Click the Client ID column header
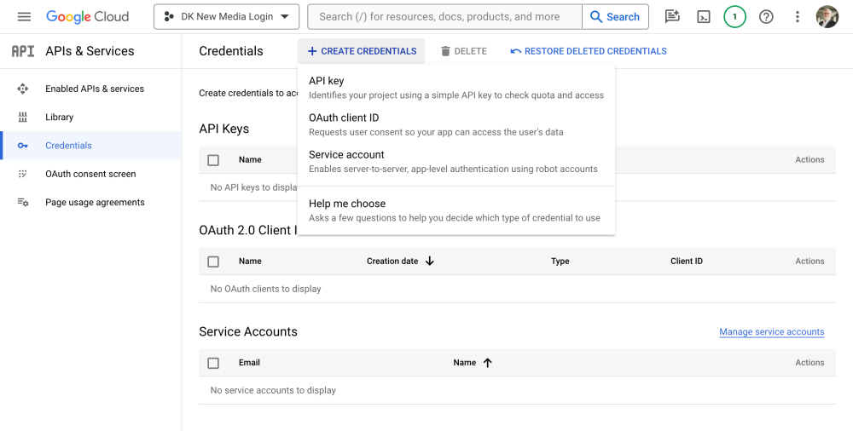The height and width of the screenshot is (431, 853). 687,261
